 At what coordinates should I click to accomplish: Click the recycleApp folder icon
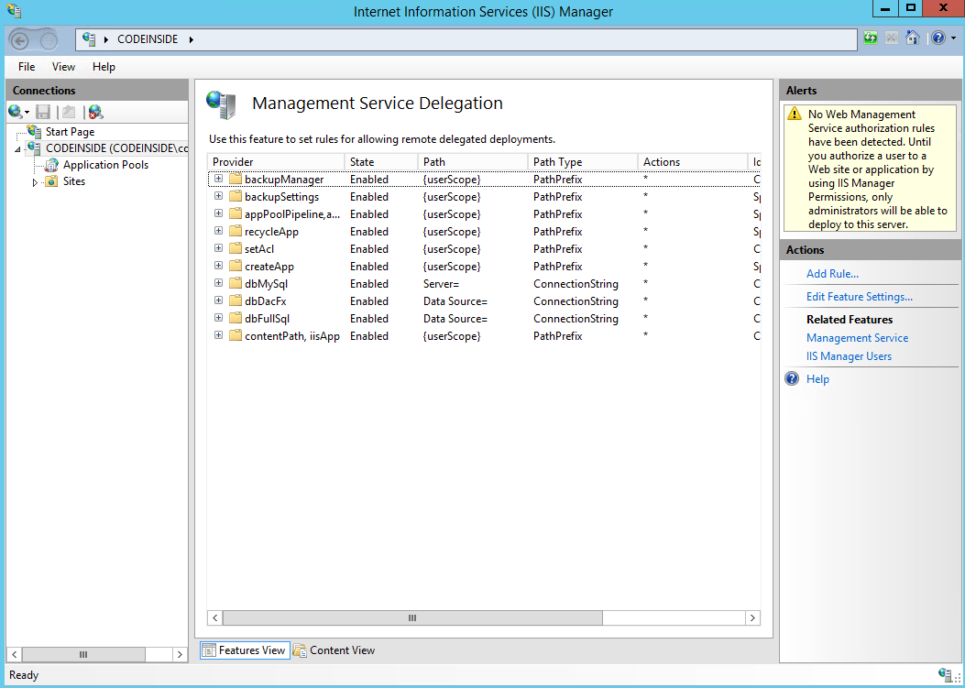[x=236, y=232]
